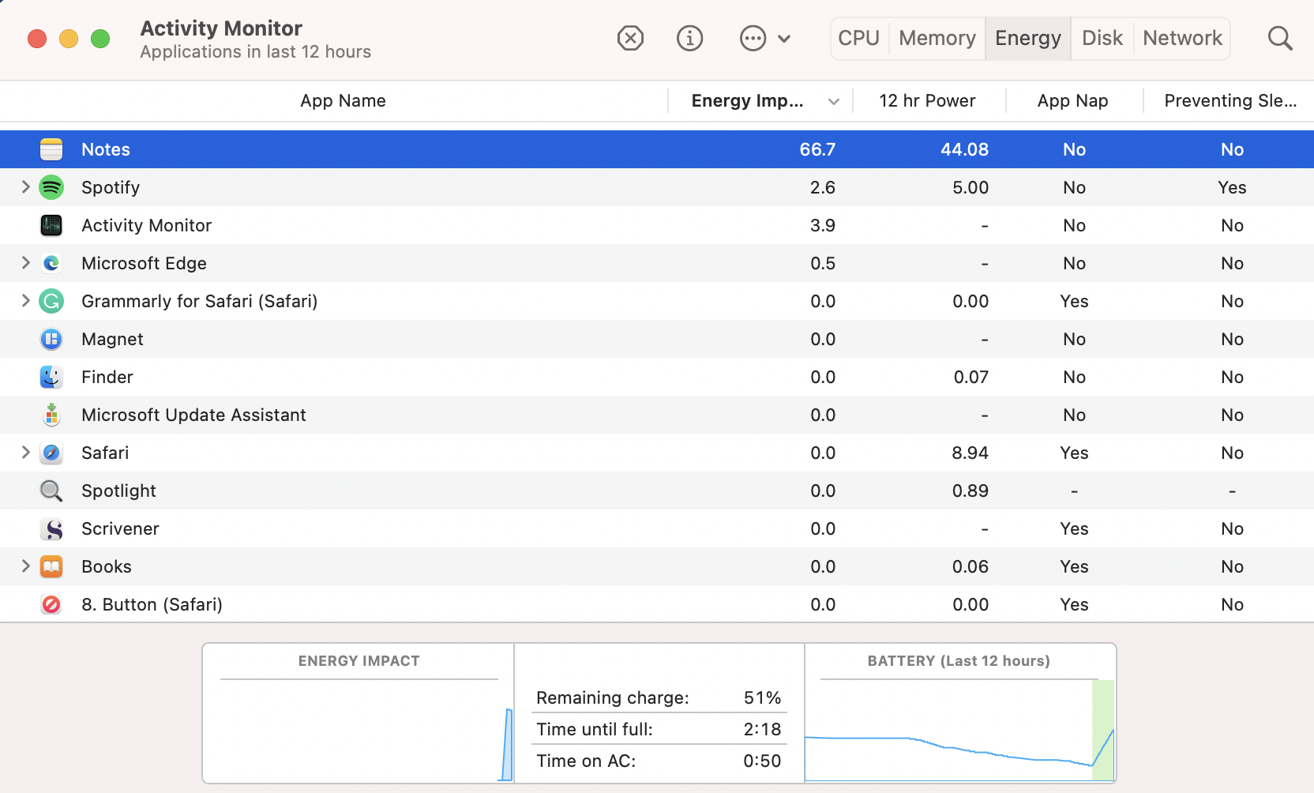Screen dimensions: 1314x793
Task: Switch to the Disk tab
Action: click(x=1102, y=38)
